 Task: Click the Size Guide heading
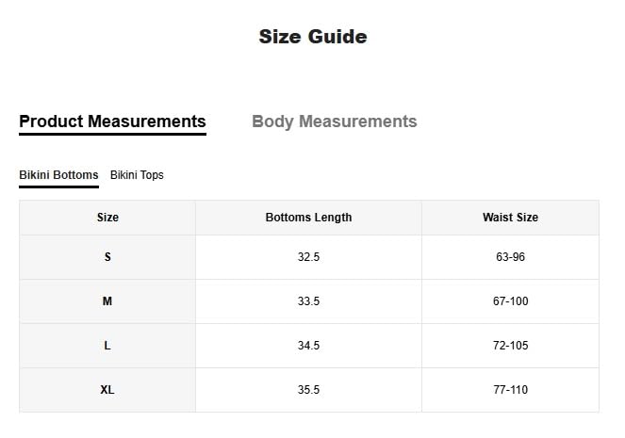point(312,37)
